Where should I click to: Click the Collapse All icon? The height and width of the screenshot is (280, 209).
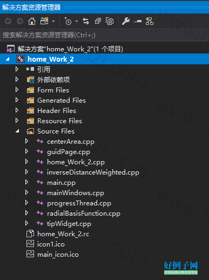[x=98, y=21]
